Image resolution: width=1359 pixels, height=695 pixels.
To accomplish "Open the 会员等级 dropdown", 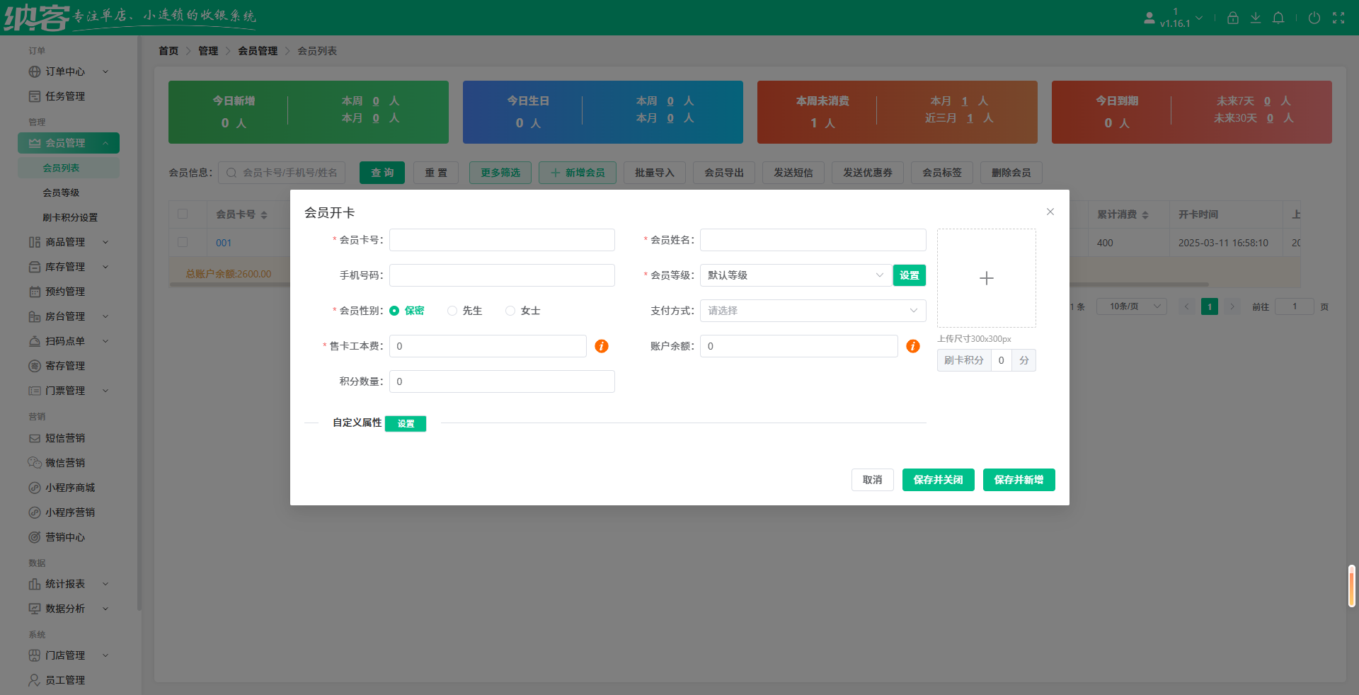I will click(x=793, y=275).
